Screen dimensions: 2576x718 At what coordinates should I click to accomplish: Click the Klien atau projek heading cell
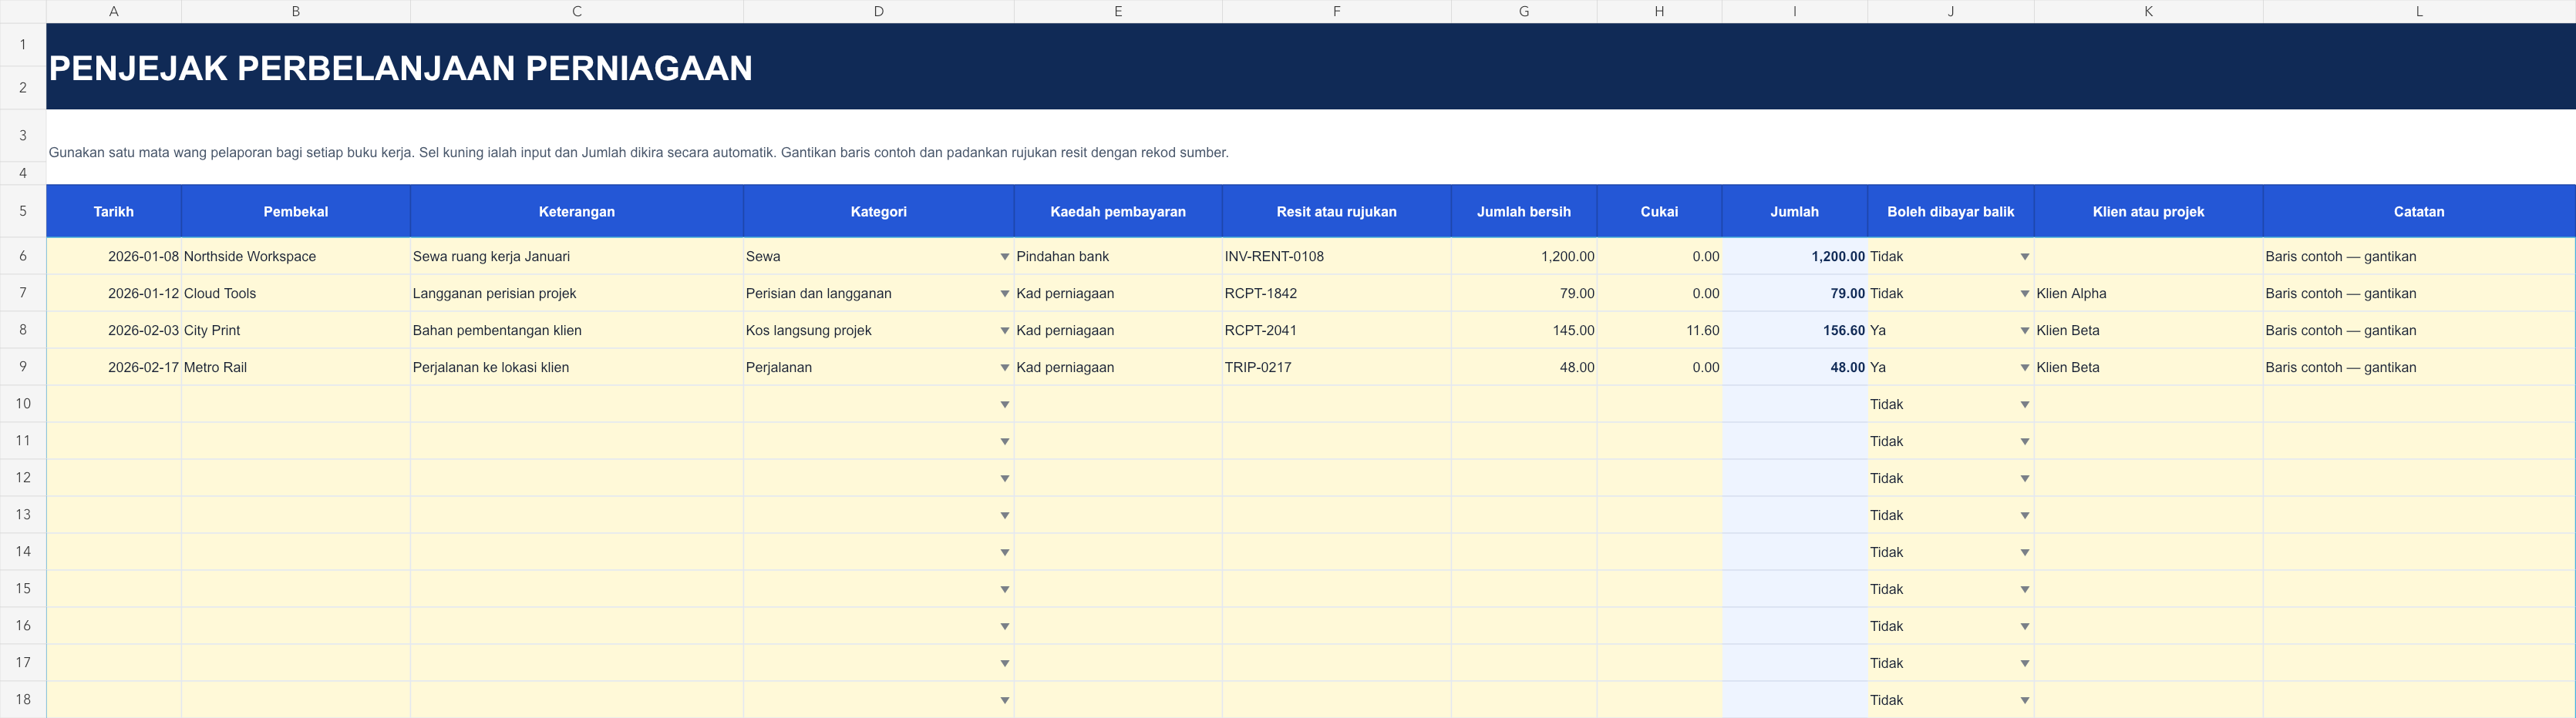point(2148,211)
